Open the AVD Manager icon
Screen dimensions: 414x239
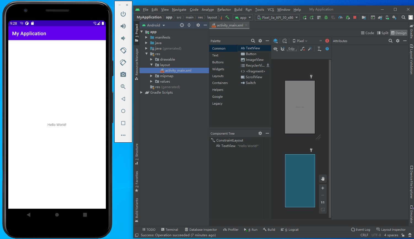(x=387, y=17)
